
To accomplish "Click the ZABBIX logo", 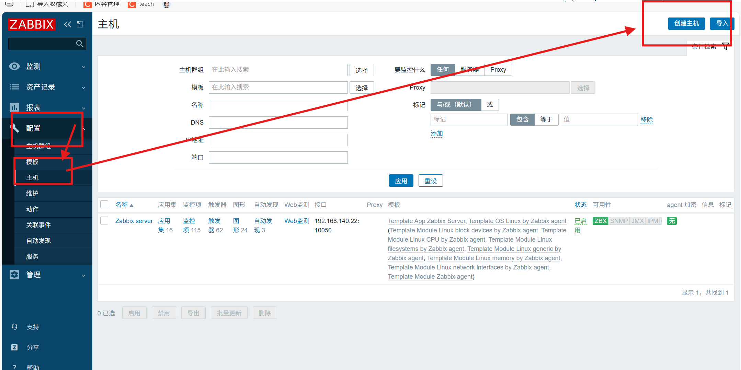I will 32,24.
